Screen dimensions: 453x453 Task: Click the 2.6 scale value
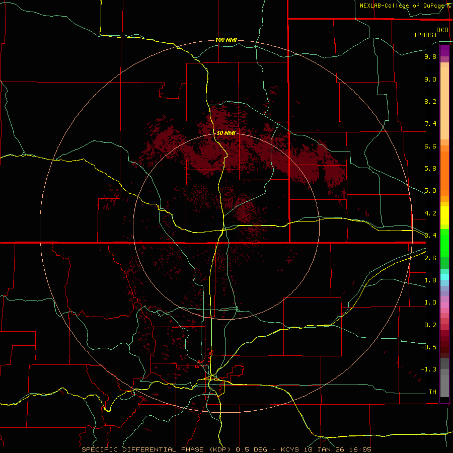pos(430,258)
